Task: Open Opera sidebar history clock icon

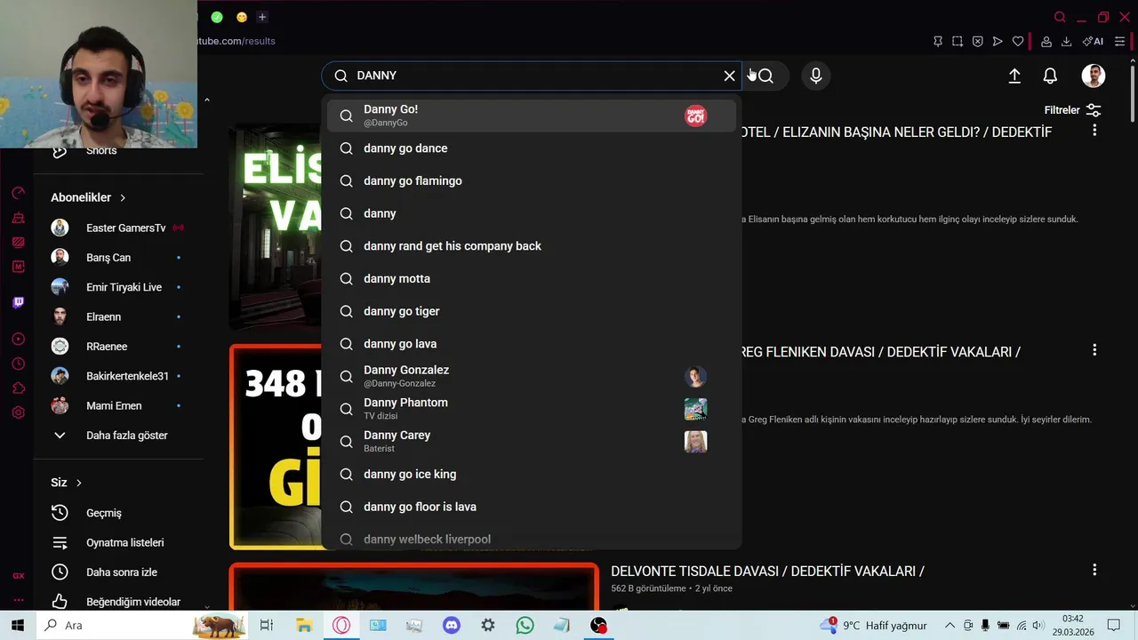Action: pos(18,364)
